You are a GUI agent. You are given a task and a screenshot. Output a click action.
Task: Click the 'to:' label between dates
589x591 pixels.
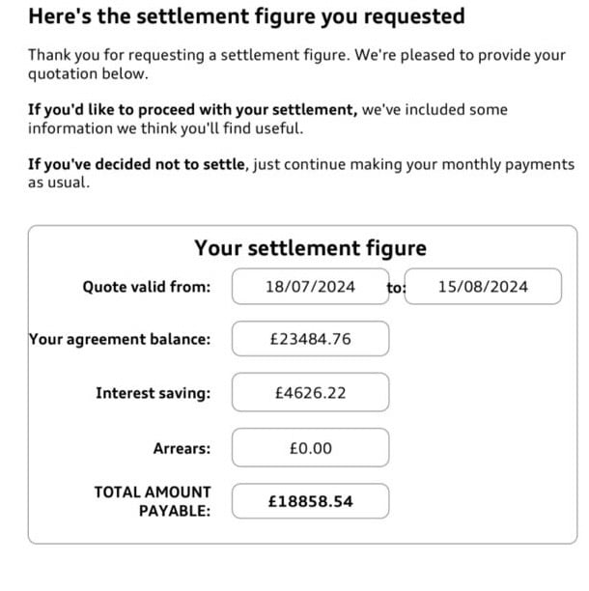pos(396,288)
